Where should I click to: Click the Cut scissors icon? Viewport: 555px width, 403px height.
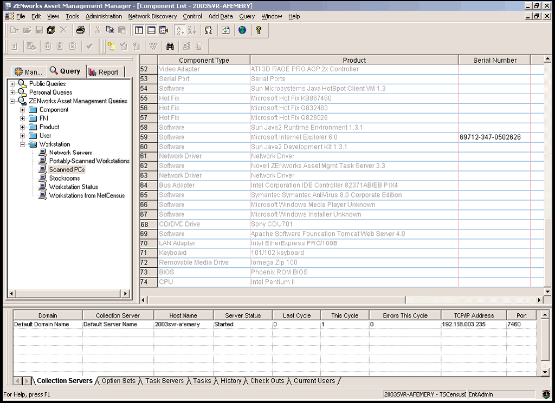pyautogui.click(x=98, y=30)
